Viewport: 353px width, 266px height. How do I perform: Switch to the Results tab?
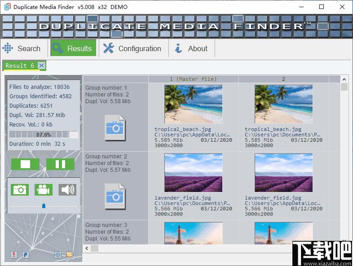(73, 48)
